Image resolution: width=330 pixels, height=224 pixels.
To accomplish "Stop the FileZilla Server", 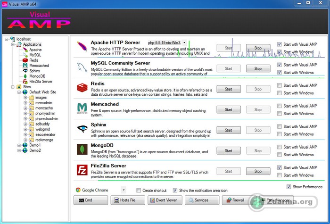I will [x=258, y=171].
